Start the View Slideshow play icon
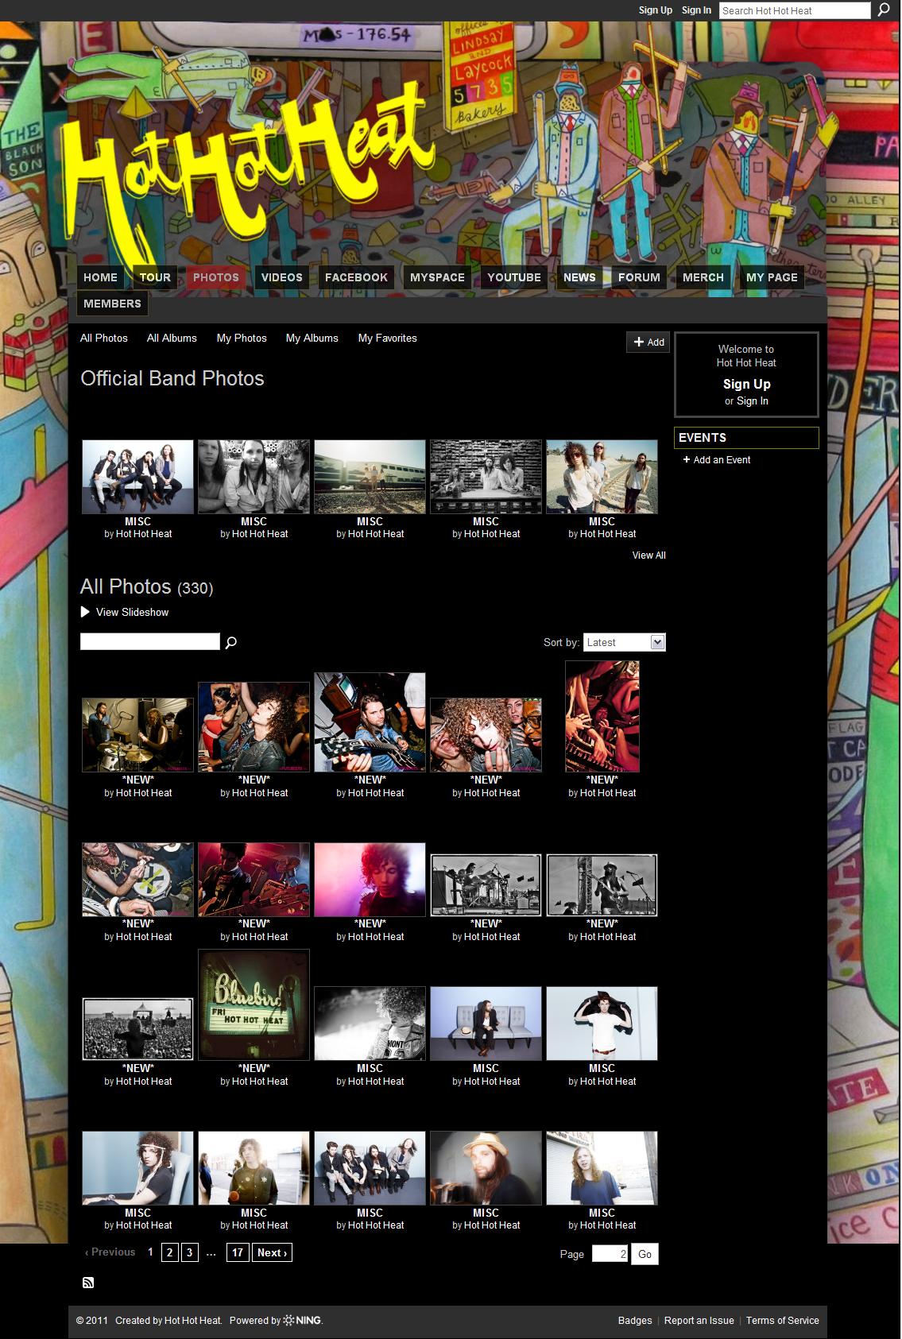Screen dimensions: 902x1339 [85, 612]
